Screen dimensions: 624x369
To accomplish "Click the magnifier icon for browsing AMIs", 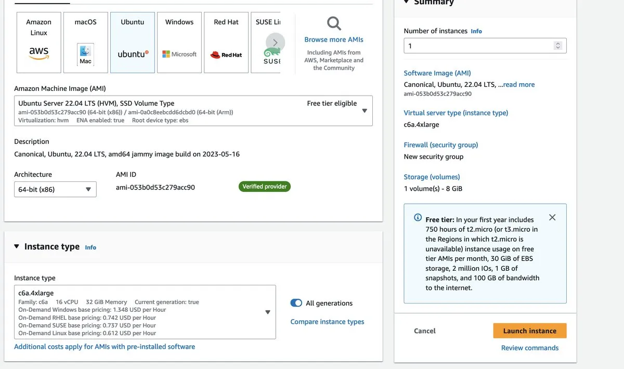I will coord(334,23).
